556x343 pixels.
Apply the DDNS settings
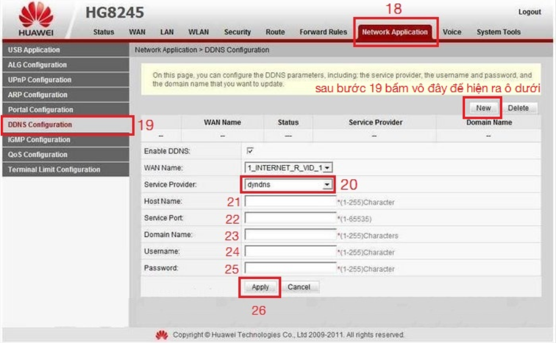pyautogui.click(x=260, y=287)
